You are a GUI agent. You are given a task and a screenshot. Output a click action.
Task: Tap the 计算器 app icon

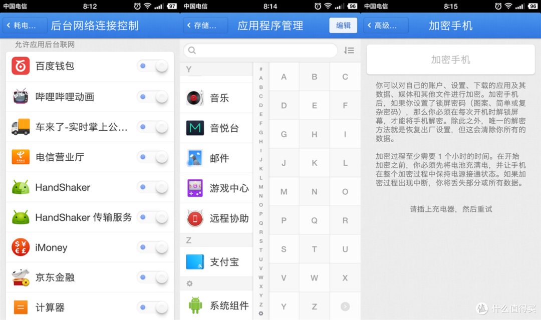pos(21,307)
